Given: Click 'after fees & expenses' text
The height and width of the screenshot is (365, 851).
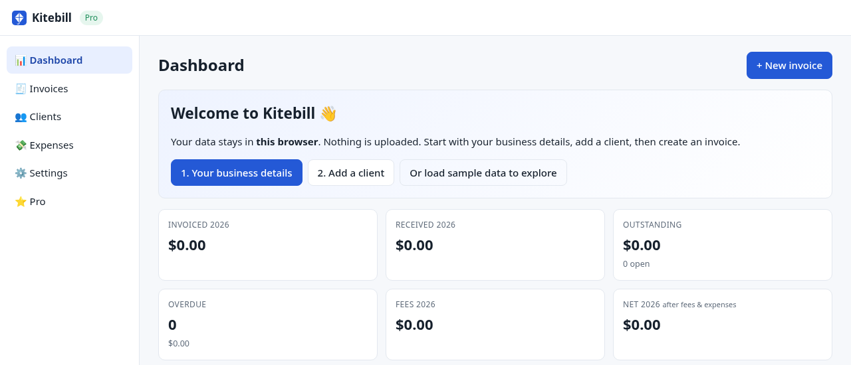Looking at the screenshot, I should (699, 305).
